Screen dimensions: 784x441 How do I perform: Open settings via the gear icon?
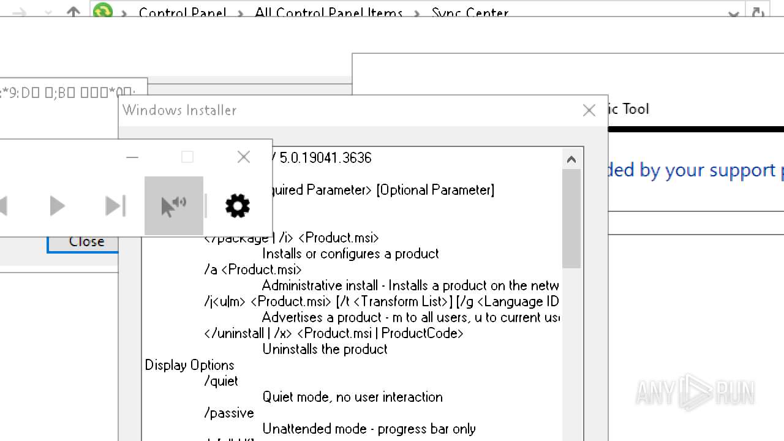(x=238, y=206)
